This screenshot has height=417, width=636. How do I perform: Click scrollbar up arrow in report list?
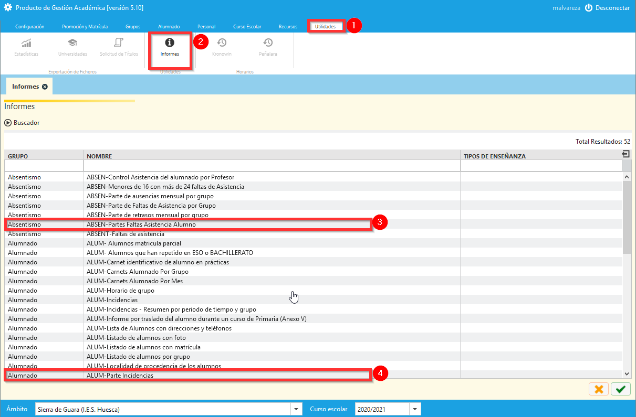627,177
